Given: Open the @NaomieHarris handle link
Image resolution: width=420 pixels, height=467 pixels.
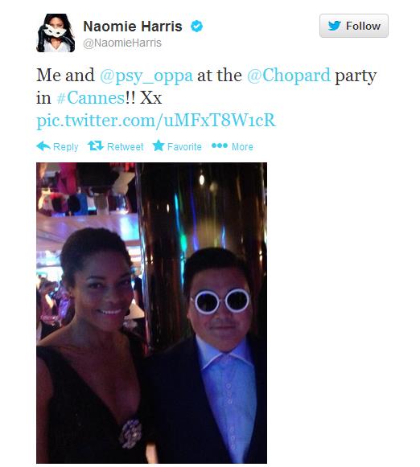Looking at the screenshot, I should click(122, 43).
